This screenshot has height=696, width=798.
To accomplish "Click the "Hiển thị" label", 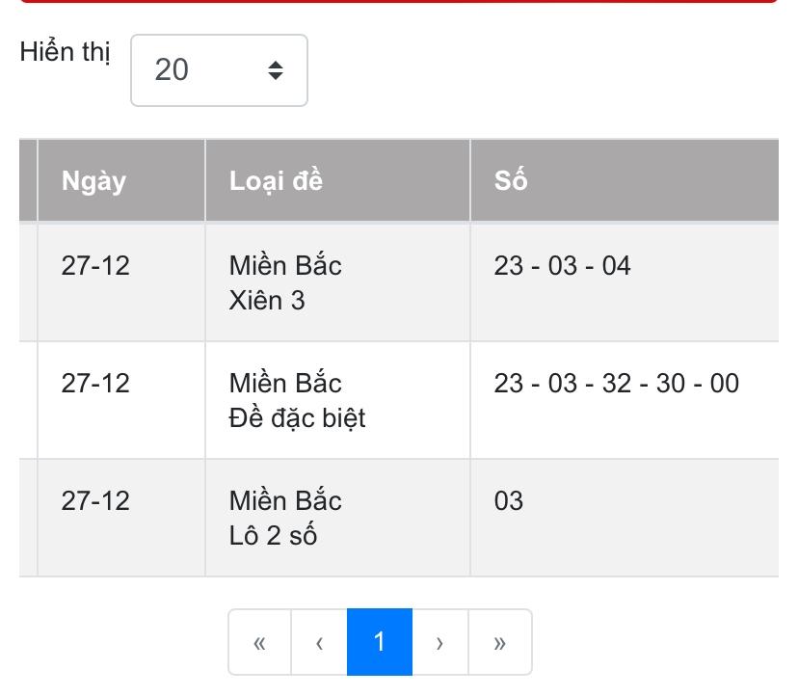I will click(65, 52).
